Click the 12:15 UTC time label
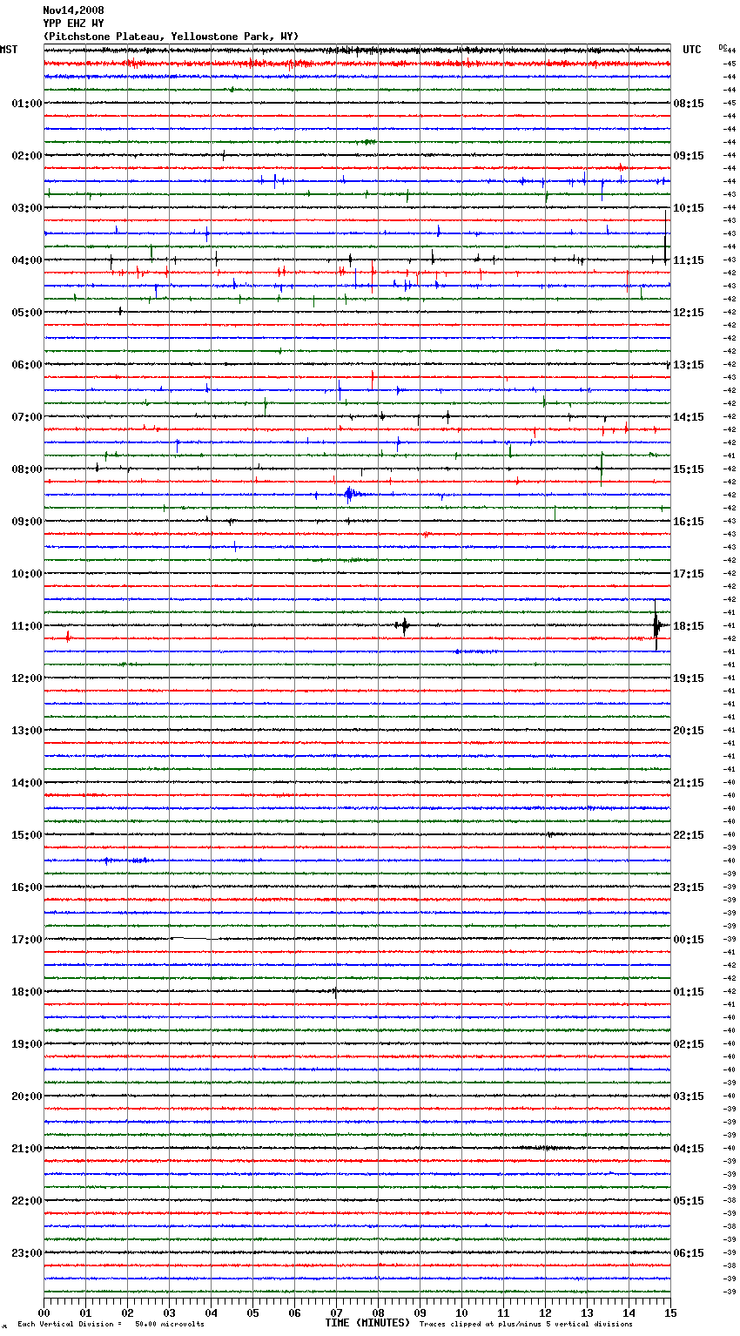 coord(689,313)
